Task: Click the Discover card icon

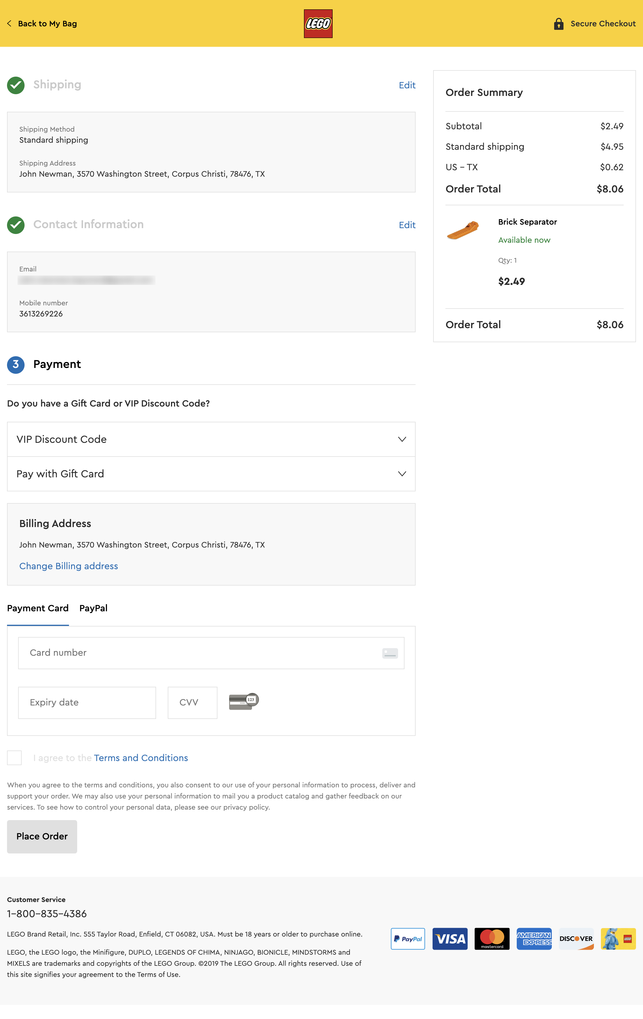Action: (x=576, y=939)
